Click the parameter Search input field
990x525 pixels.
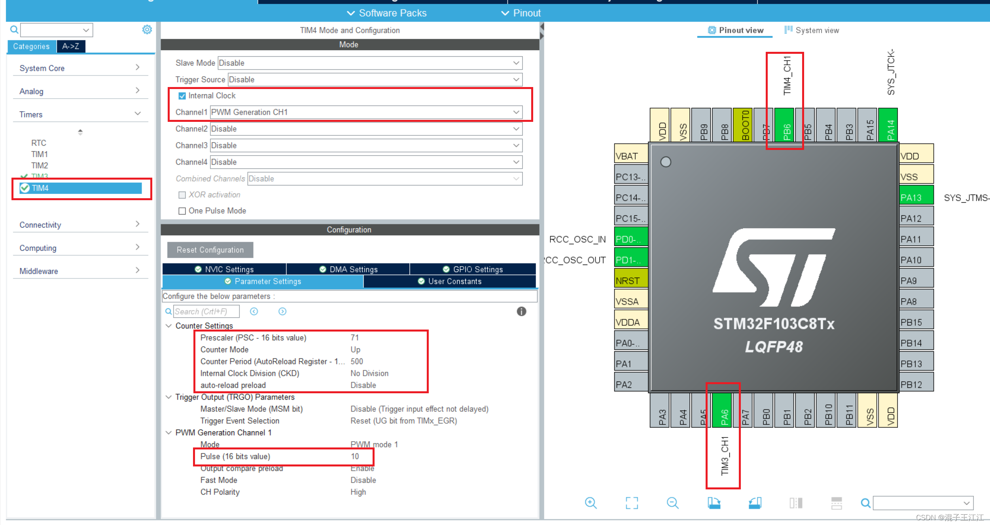pos(206,311)
